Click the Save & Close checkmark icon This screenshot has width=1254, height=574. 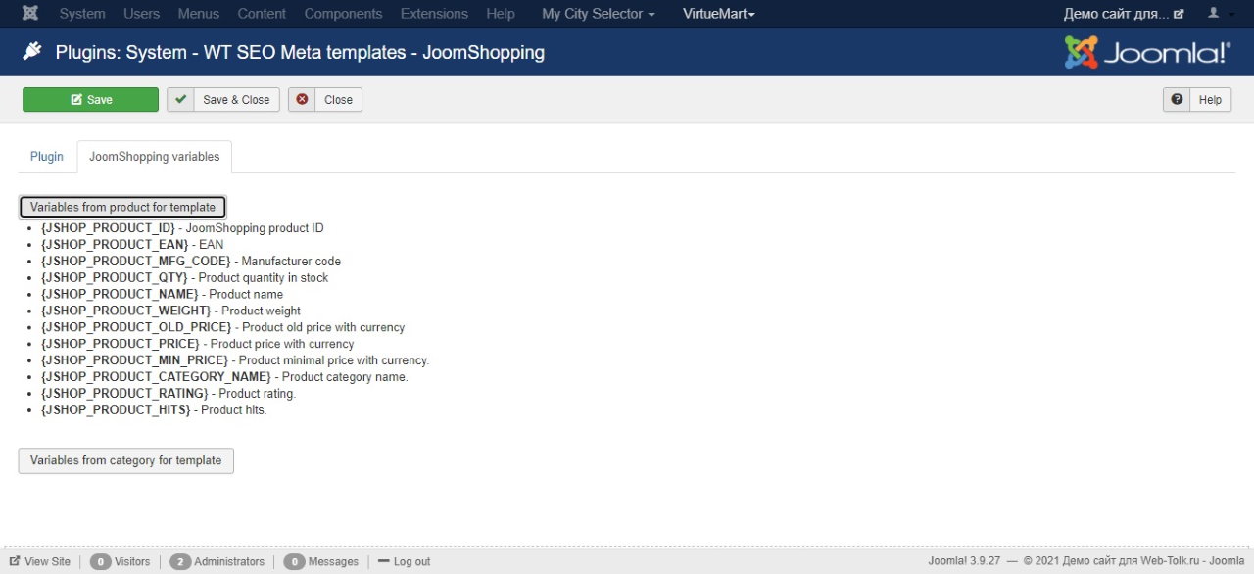pos(181,100)
